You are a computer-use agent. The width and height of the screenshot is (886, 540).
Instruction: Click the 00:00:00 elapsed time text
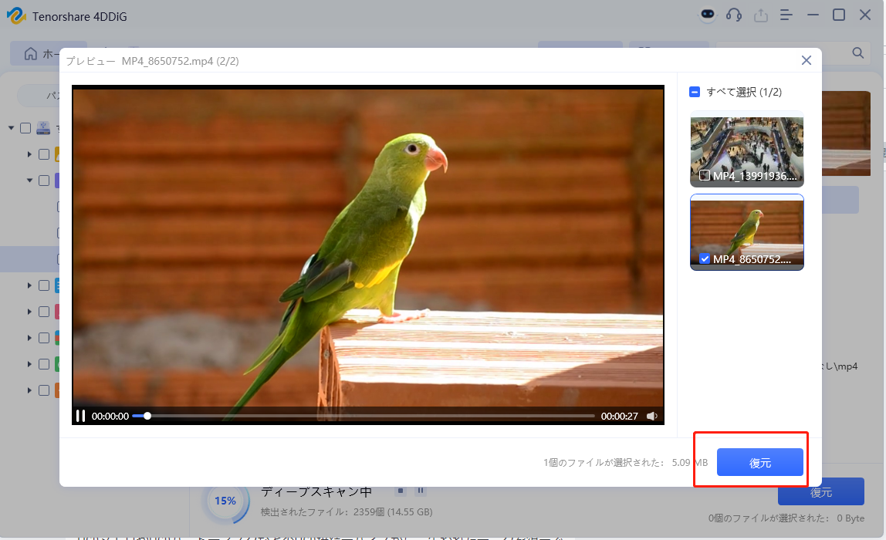[110, 417]
